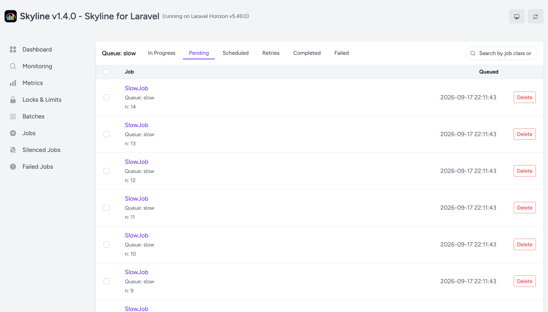The width and height of the screenshot is (548, 312).
Task: Check the box for SlowJob n: 12
Action: tap(107, 171)
